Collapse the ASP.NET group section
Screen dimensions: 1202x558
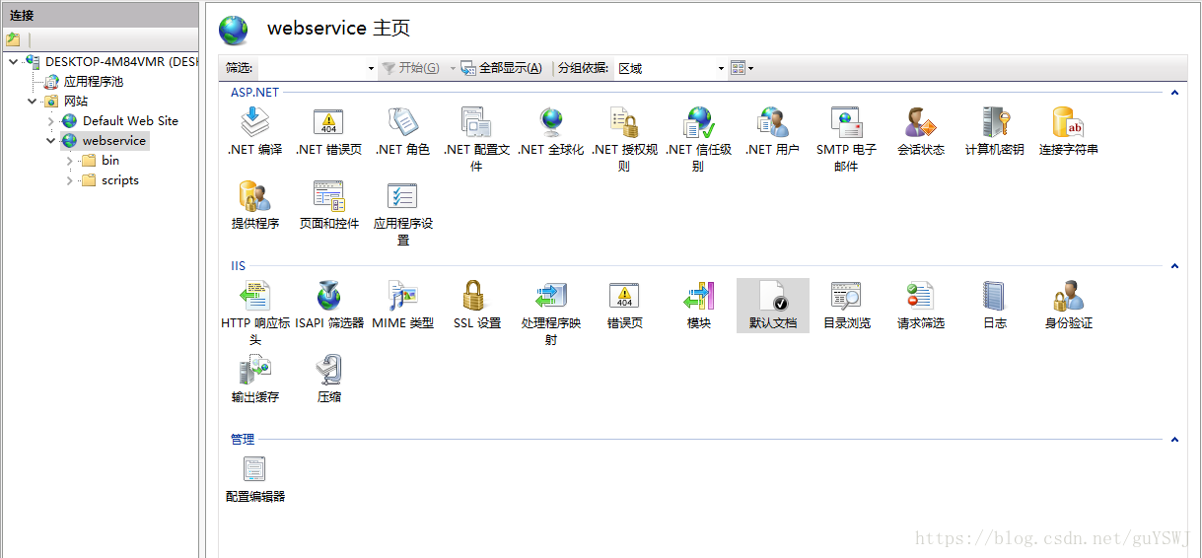1174,93
